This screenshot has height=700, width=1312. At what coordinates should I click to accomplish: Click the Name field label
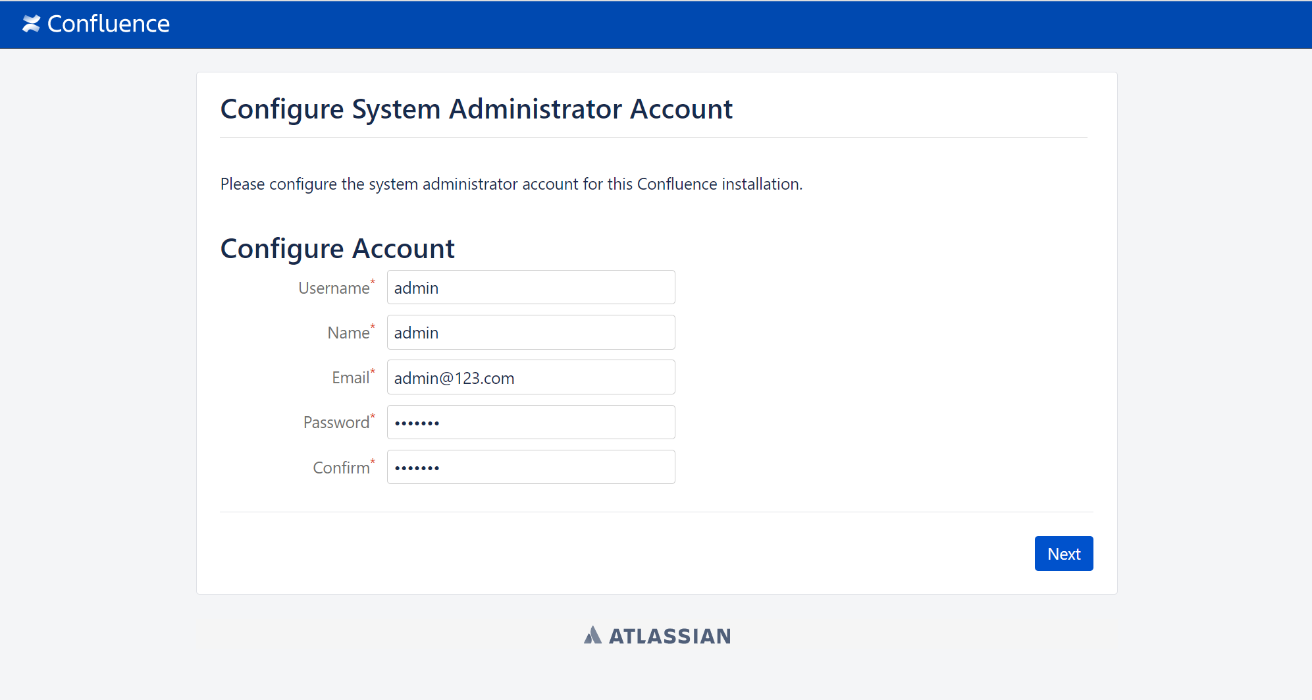click(x=348, y=333)
